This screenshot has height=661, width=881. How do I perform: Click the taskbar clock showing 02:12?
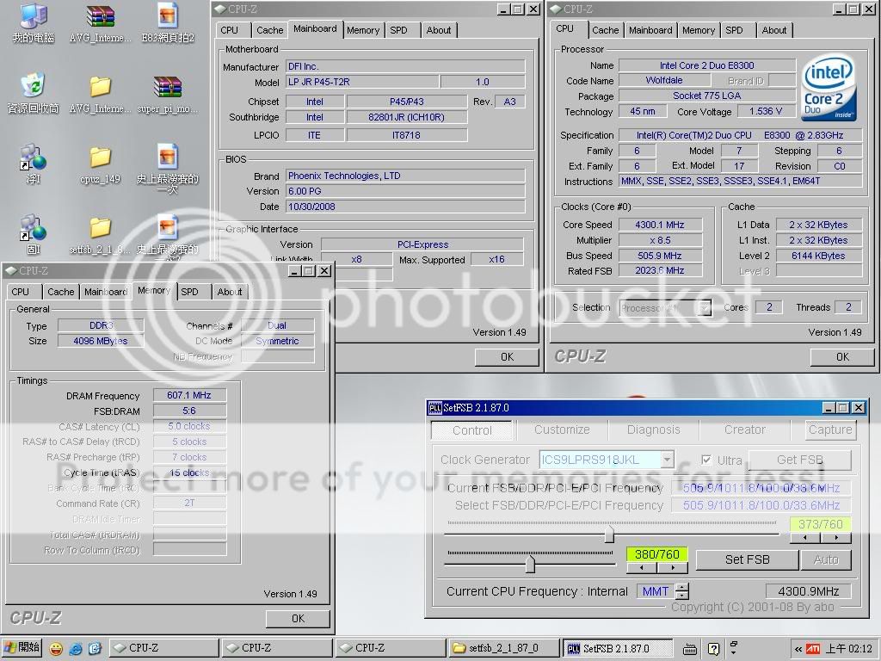click(x=848, y=649)
